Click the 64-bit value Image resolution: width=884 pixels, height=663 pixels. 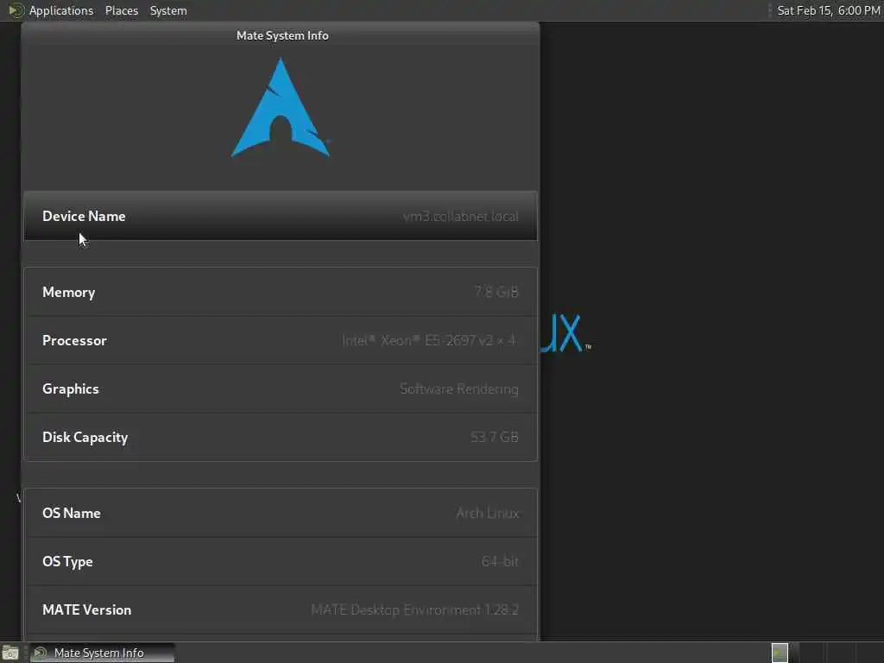[500, 561]
